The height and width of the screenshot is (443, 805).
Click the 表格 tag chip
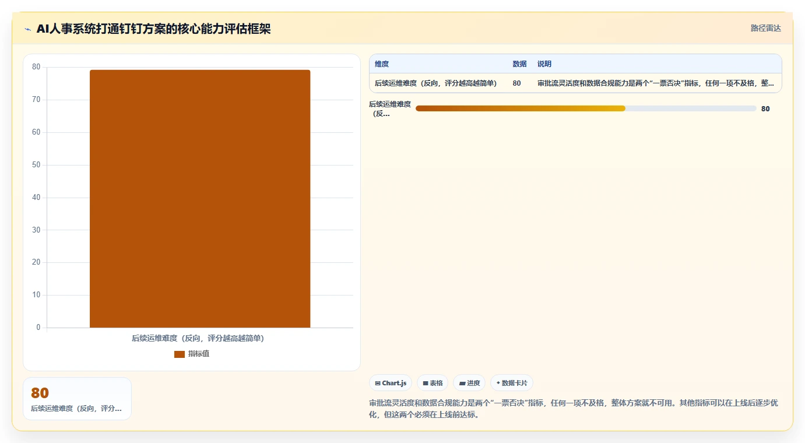[433, 383]
